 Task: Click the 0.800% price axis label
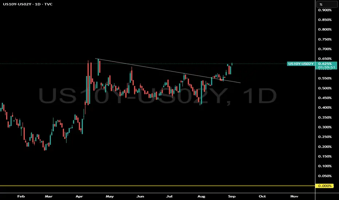coord(325,29)
